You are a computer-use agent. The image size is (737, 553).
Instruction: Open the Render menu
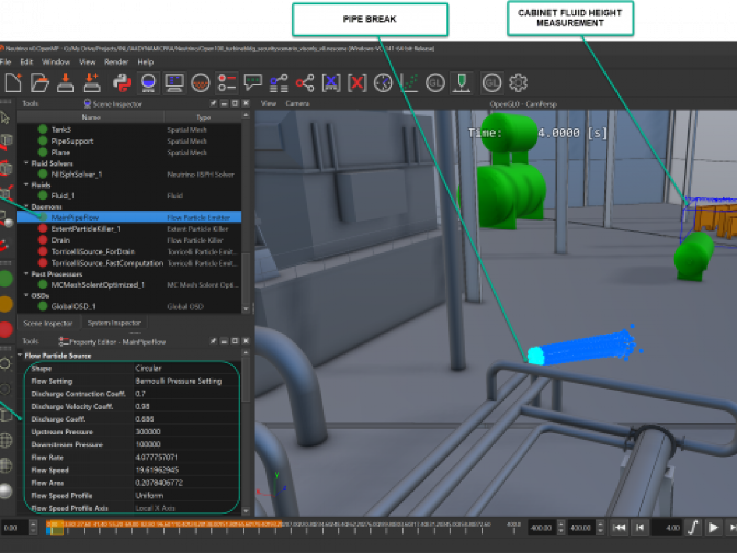coord(116,62)
